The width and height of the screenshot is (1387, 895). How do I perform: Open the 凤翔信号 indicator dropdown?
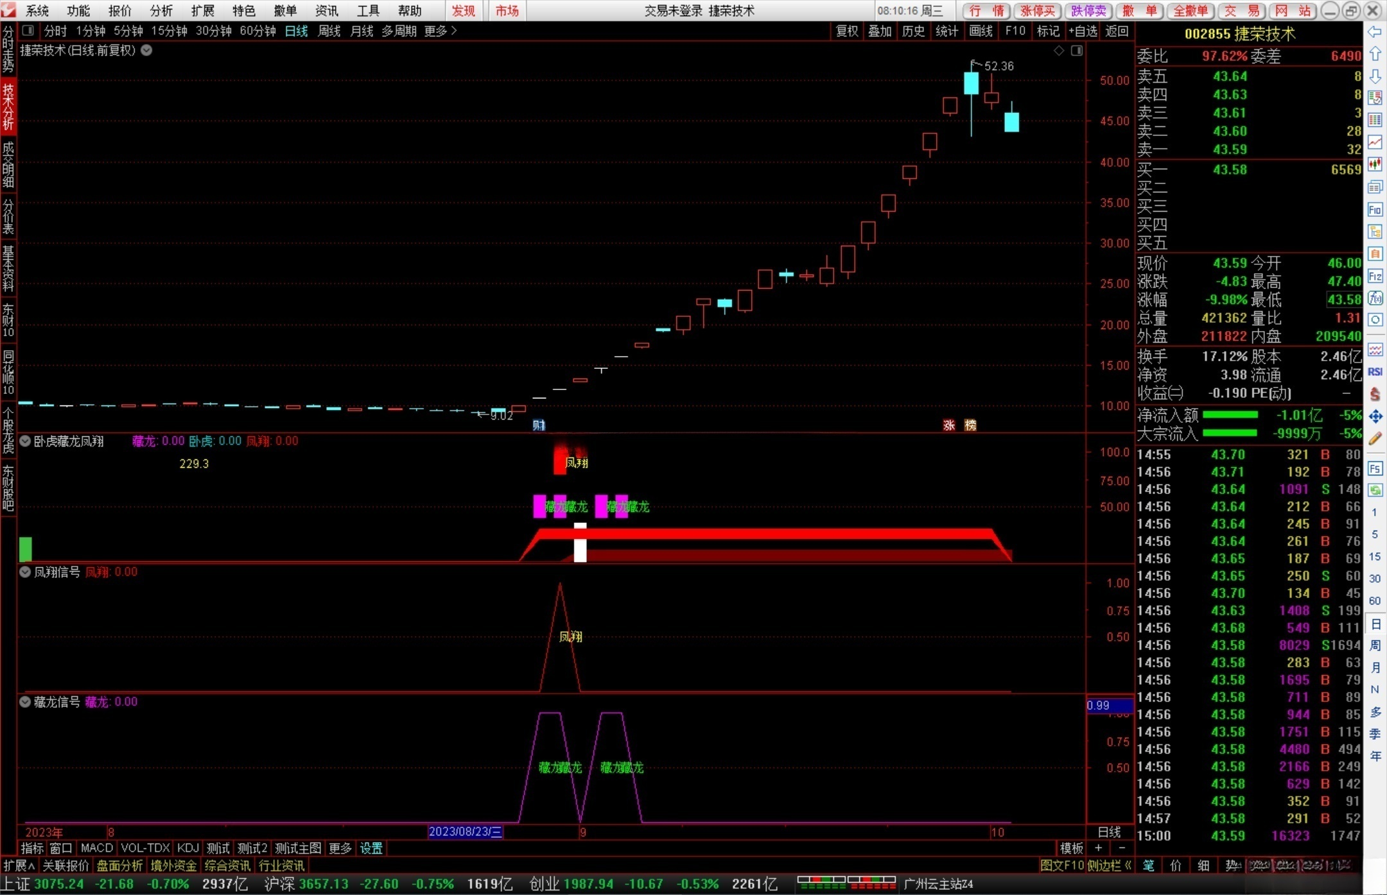[25, 572]
